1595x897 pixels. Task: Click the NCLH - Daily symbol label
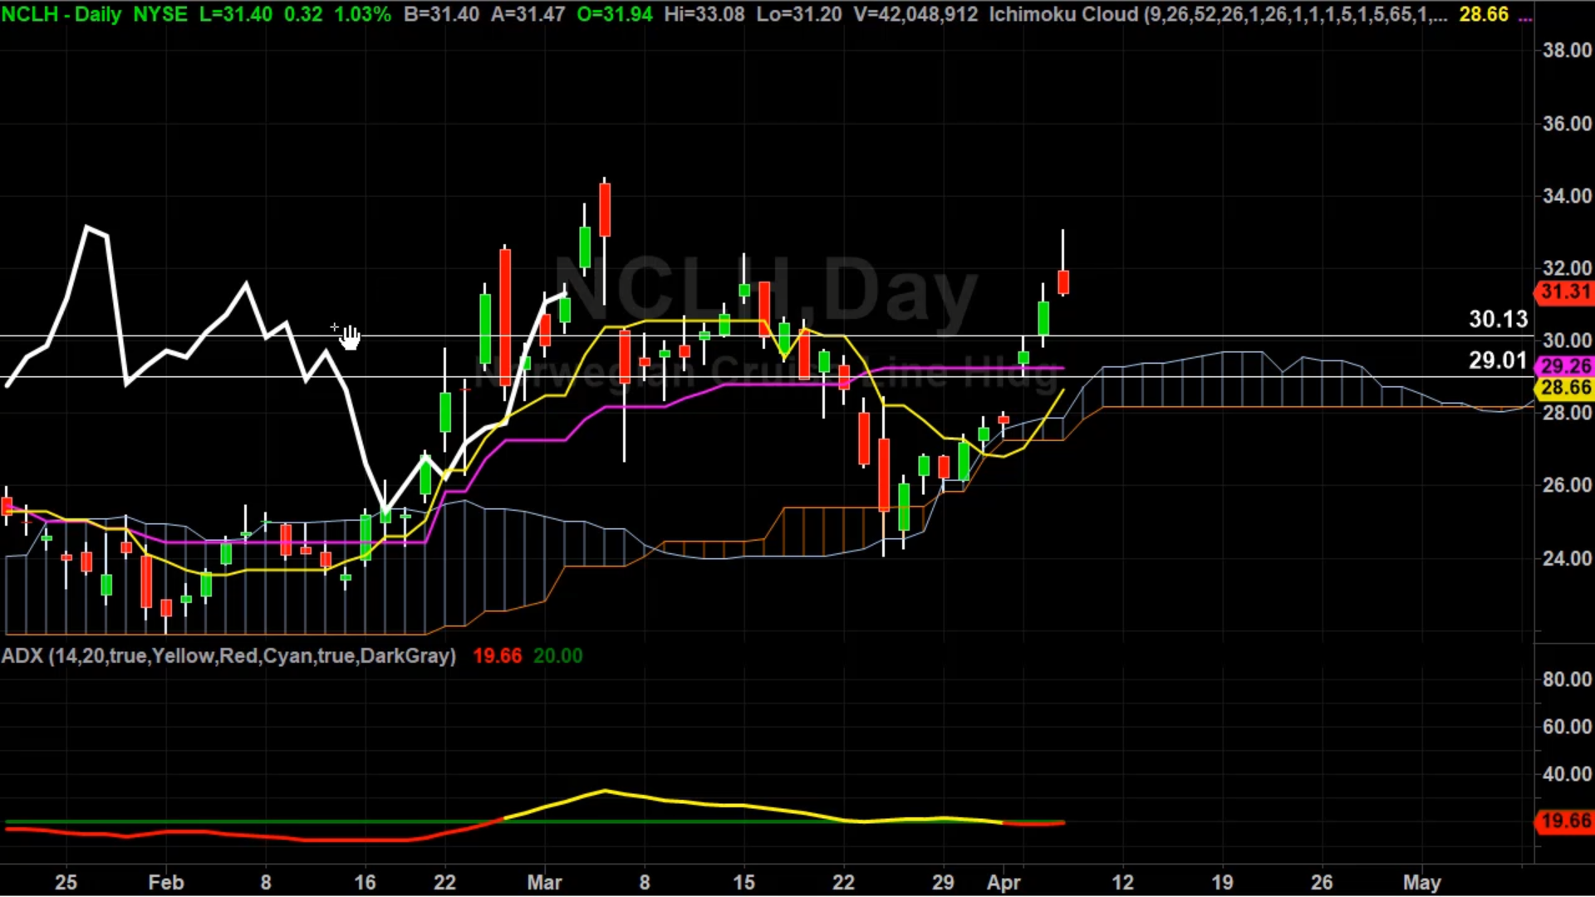62,14
